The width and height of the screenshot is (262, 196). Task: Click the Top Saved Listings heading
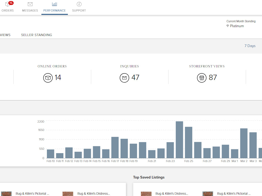[x=149, y=177]
